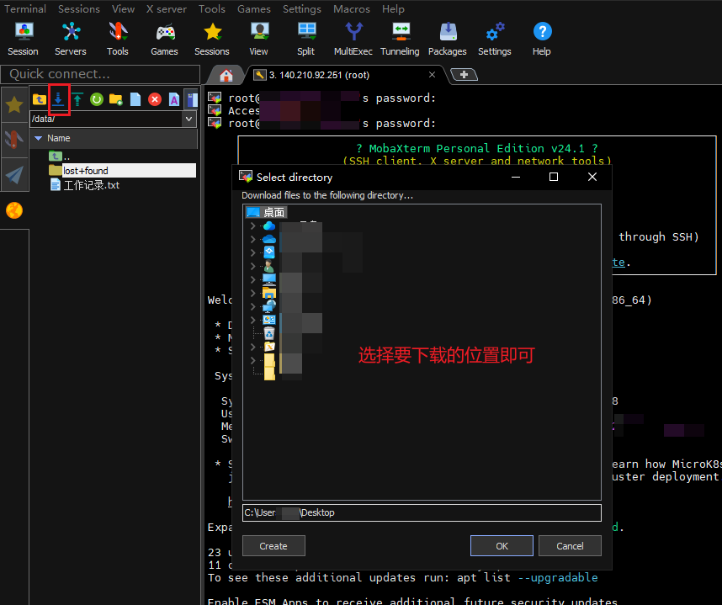Select the Recycle Bin node in tree
Viewport: 722px width, 605px height.
[x=269, y=333]
